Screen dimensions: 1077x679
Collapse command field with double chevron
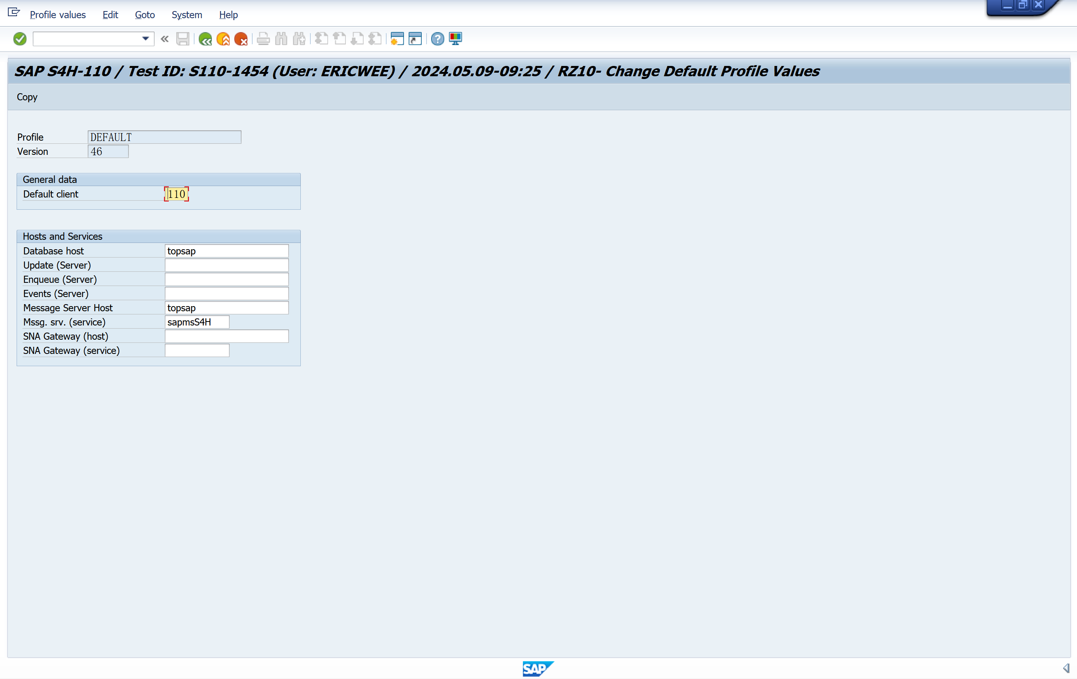164,39
